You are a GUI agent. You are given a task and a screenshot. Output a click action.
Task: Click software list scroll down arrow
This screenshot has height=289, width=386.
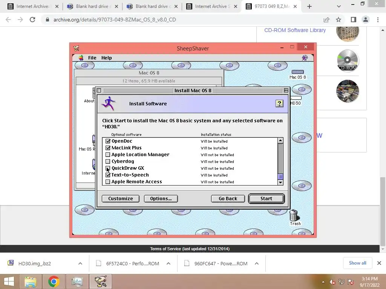tap(280, 183)
